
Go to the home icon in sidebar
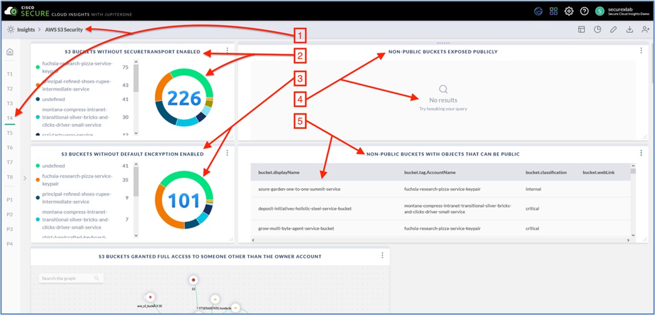click(x=9, y=52)
